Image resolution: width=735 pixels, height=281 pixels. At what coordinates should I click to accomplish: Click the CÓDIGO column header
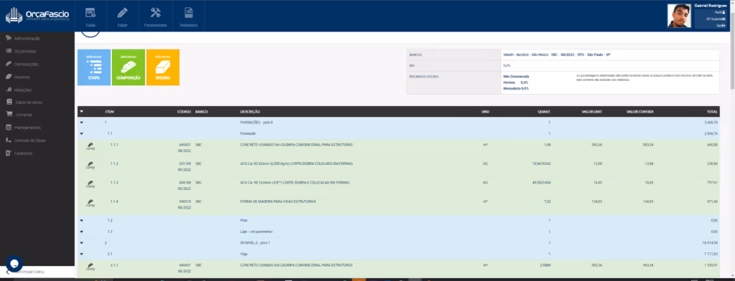click(184, 112)
